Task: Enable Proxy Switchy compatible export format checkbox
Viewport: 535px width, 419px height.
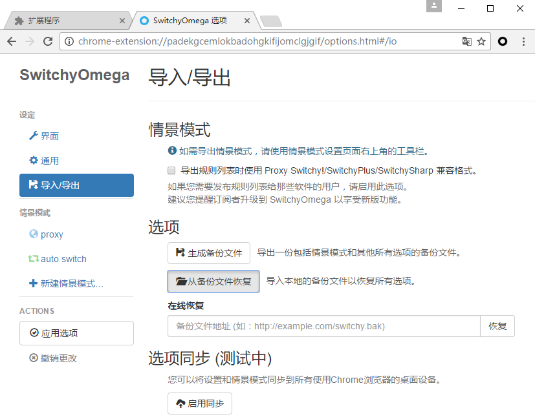Action: [171, 170]
